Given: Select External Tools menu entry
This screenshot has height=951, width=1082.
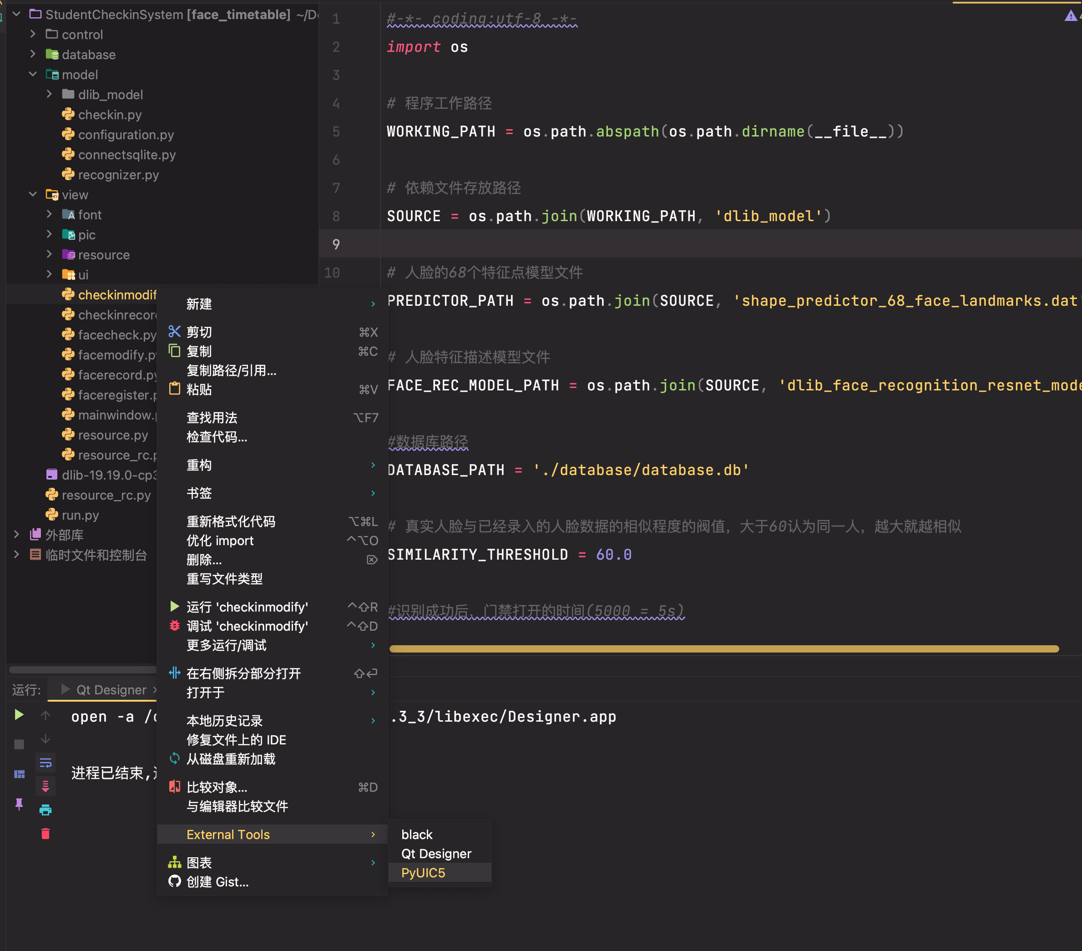Looking at the screenshot, I should pos(273,834).
